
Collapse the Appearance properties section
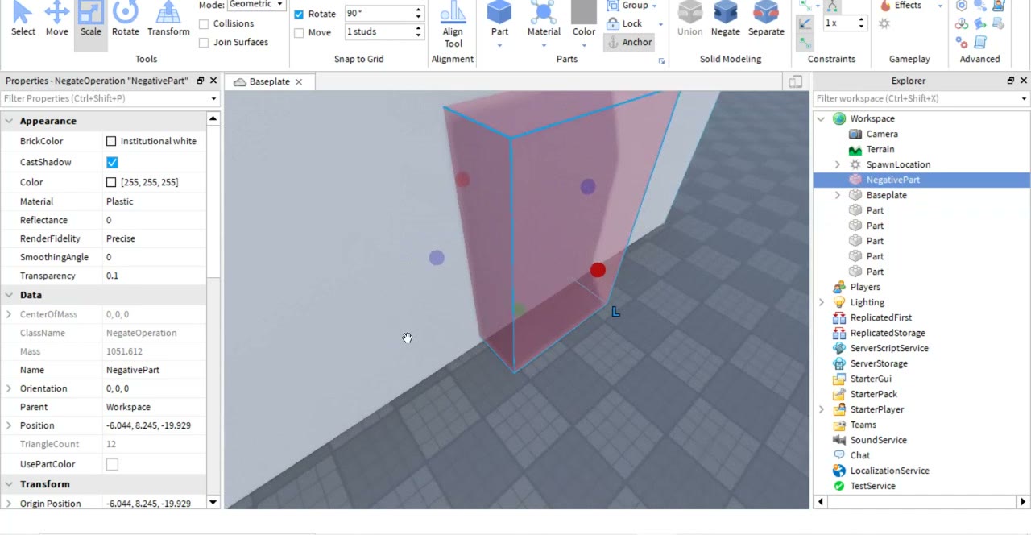pos(9,121)
